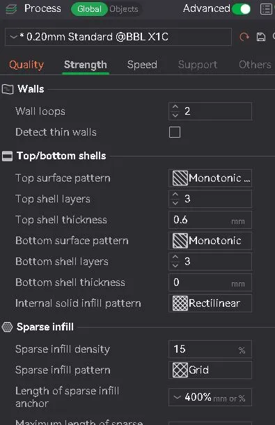Click the Grid pattern preview icon
This screenshot has height=425, width=275.
180,370
